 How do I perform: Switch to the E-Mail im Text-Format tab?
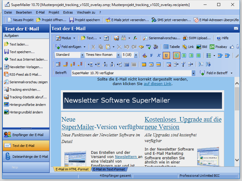click(109, 169)
